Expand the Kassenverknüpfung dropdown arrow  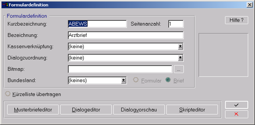coord(180,47)
